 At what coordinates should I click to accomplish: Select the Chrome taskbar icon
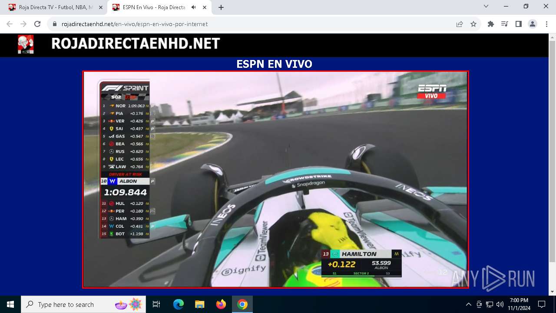pyautogui.click(x=242, y=304)
